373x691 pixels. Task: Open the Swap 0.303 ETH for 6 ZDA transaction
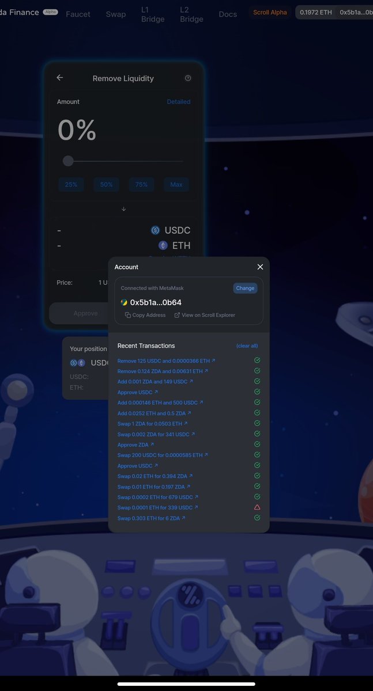151,518
